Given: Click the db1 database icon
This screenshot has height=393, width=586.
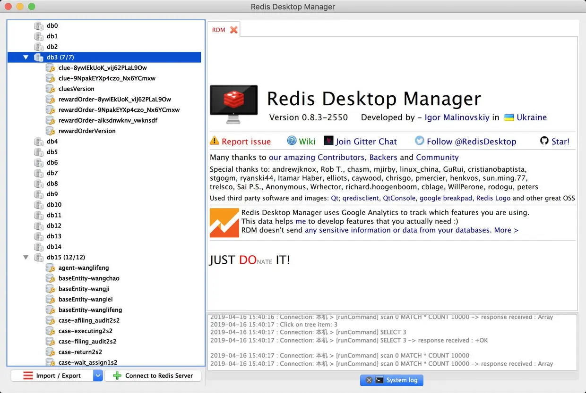Looking at the screenshot, I should [x=39, y=36].
